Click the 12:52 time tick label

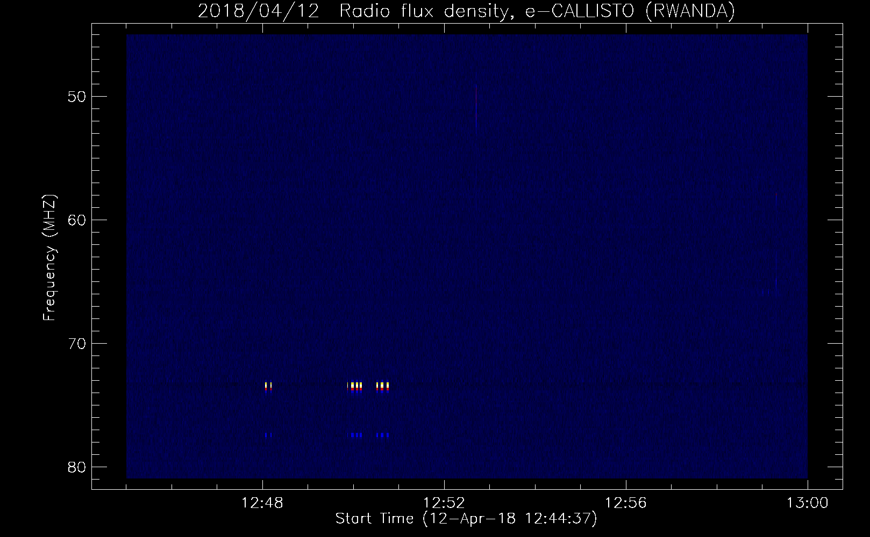coord(444,503)
